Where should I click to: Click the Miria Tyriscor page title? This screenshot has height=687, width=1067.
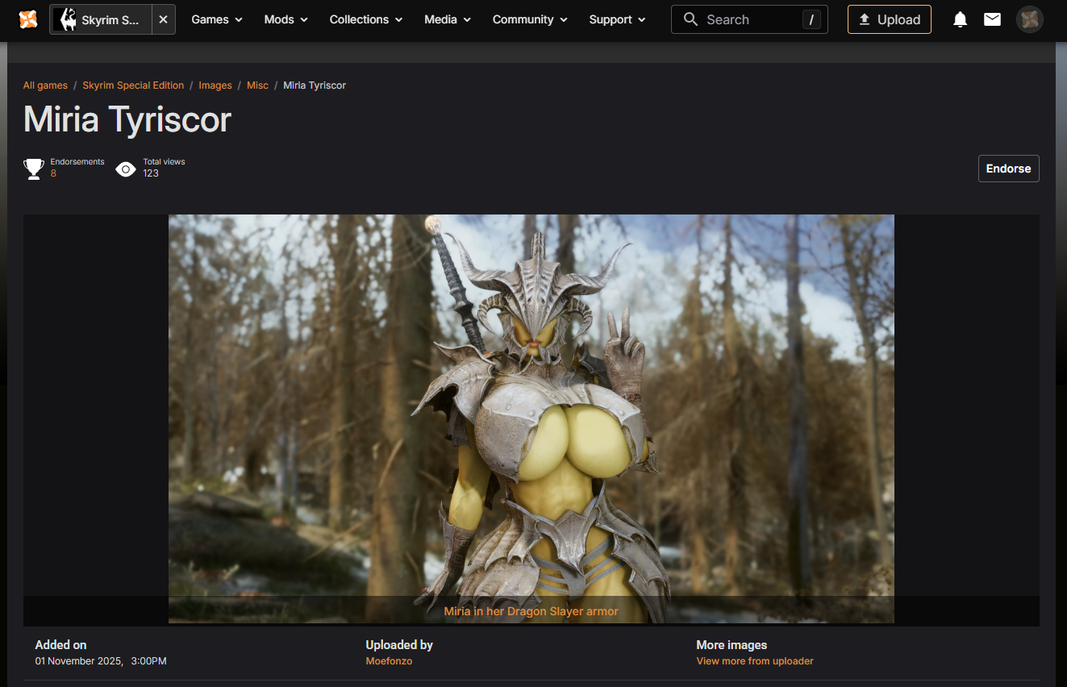127,119
